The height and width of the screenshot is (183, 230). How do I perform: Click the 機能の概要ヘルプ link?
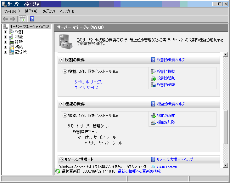[171, 104]
